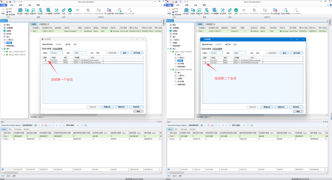Click 断开连接 button in left session dialog

click(x=137, y=53)
